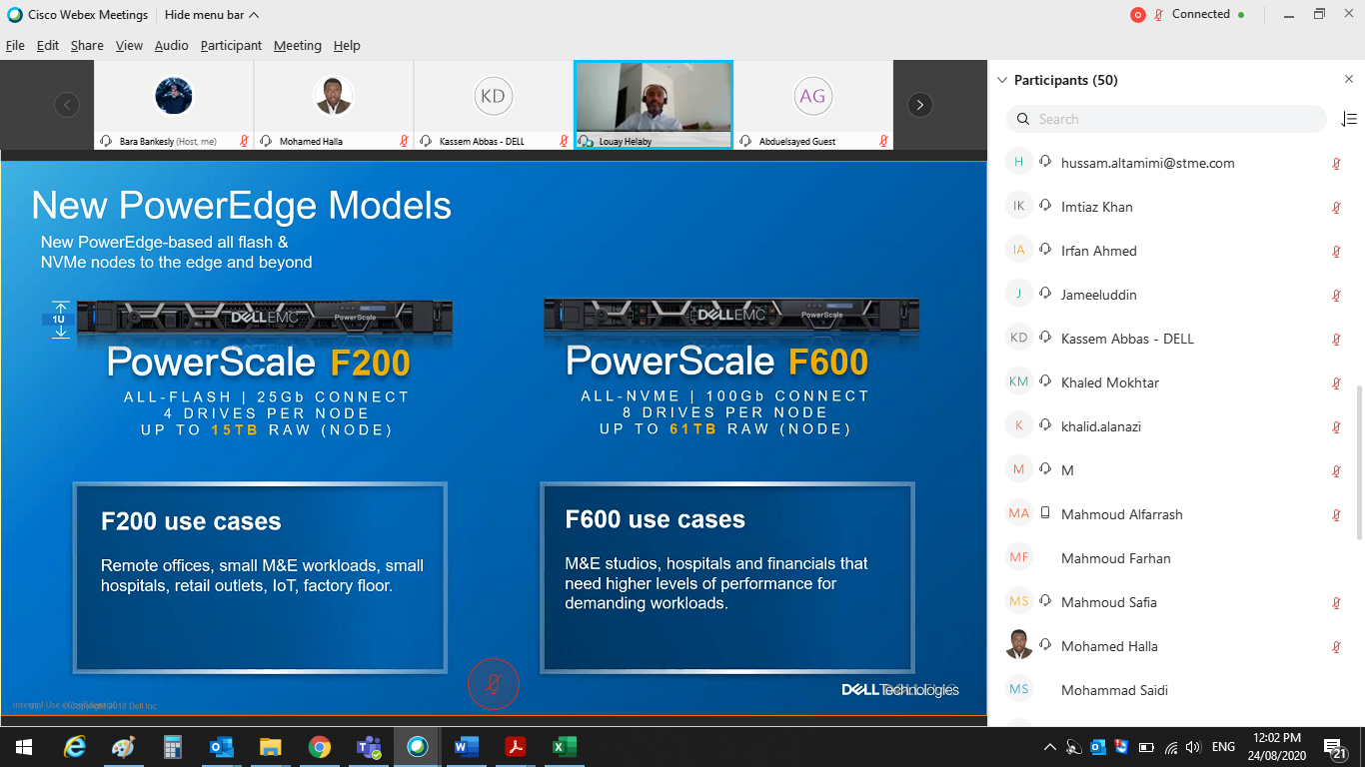Open the File menu

(15, 46)
